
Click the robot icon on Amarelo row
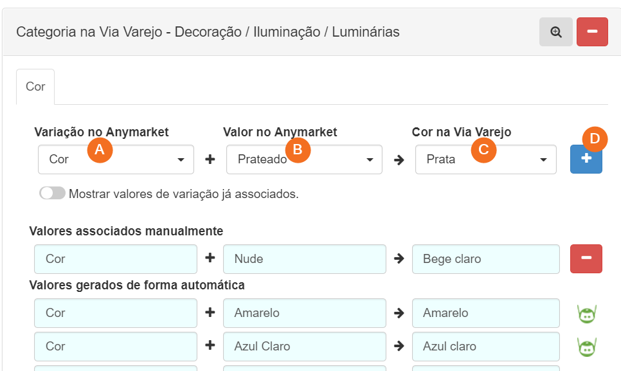[x=586, y=314]
